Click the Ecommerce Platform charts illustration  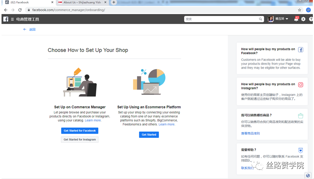[x=149, y=82]
